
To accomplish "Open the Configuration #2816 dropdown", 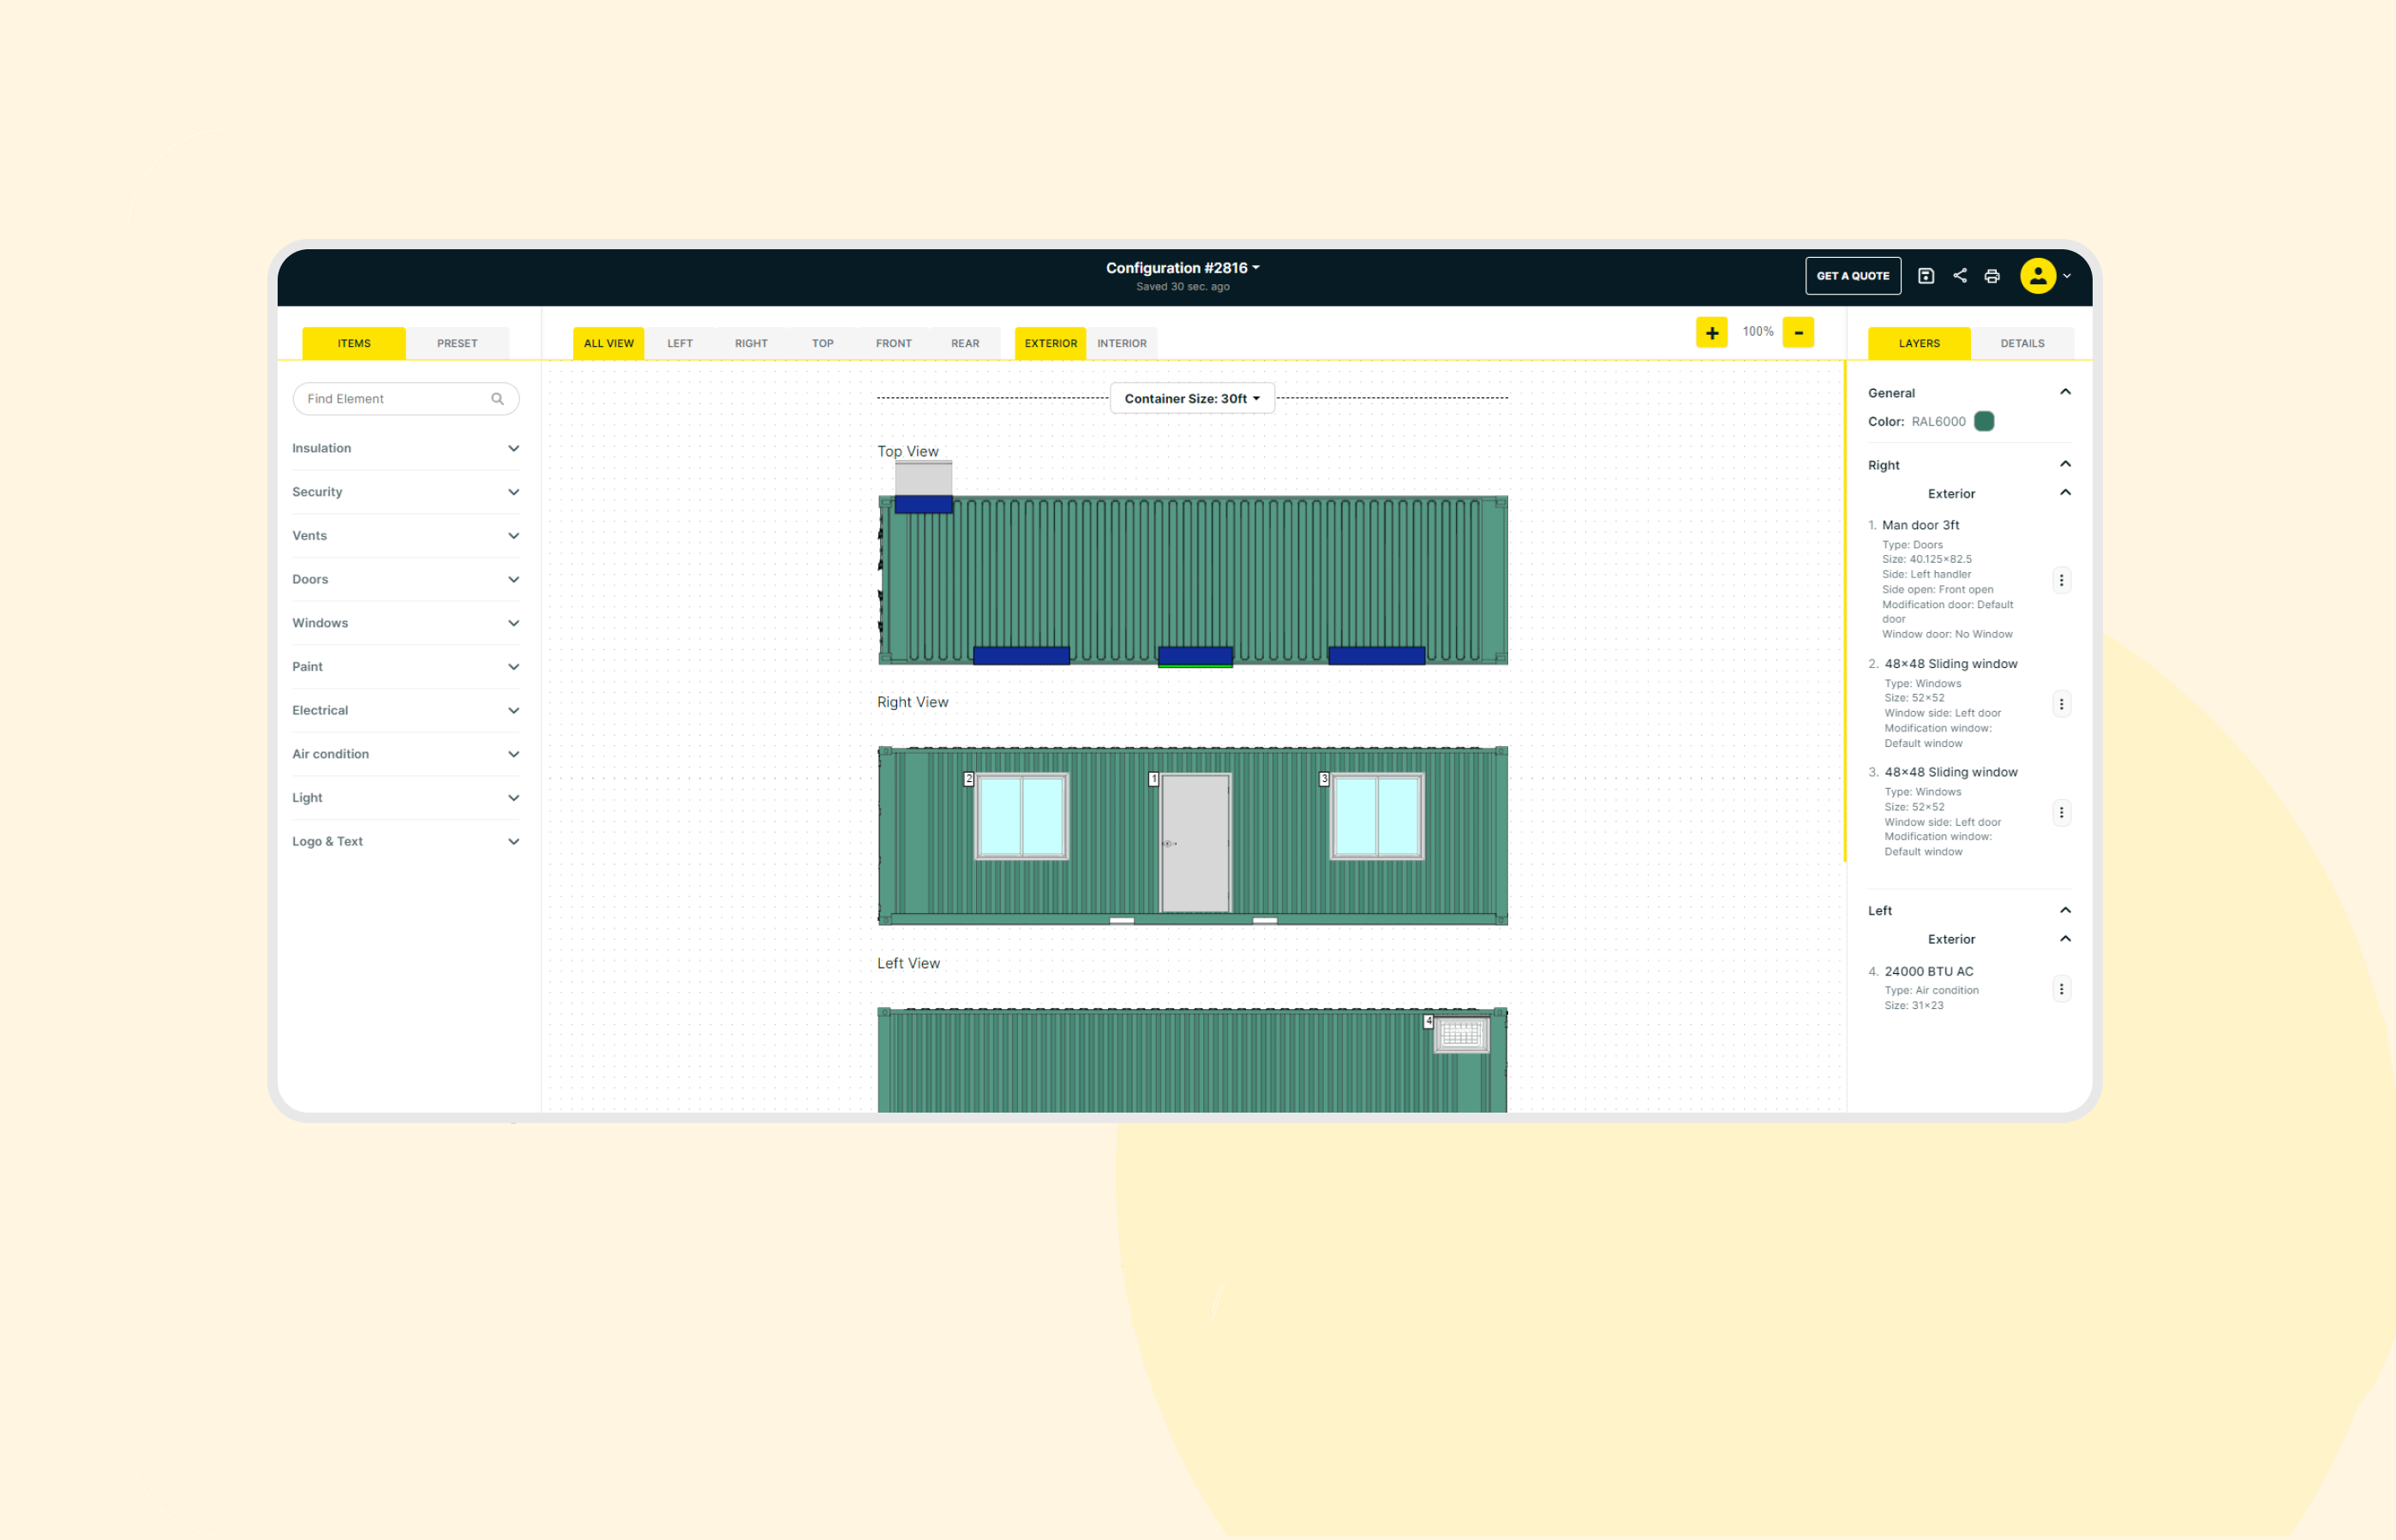I will (x=1183, y=268).
